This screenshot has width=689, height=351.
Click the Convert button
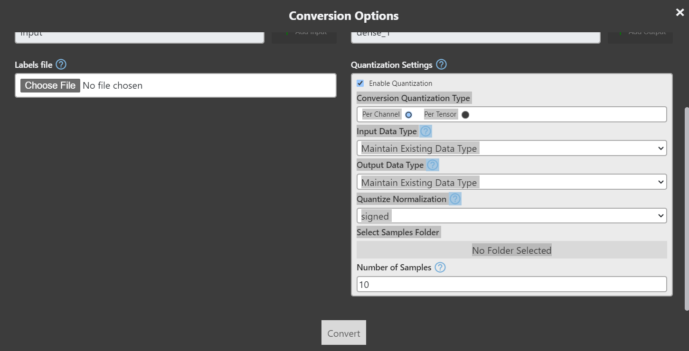point(343,333)
